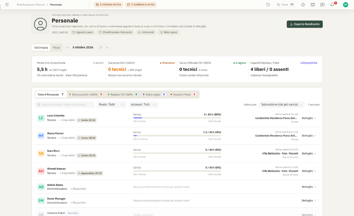Filter by Sovraccarichi >100% tab
This screenshot has height=216, width=354.
[86, 94]
